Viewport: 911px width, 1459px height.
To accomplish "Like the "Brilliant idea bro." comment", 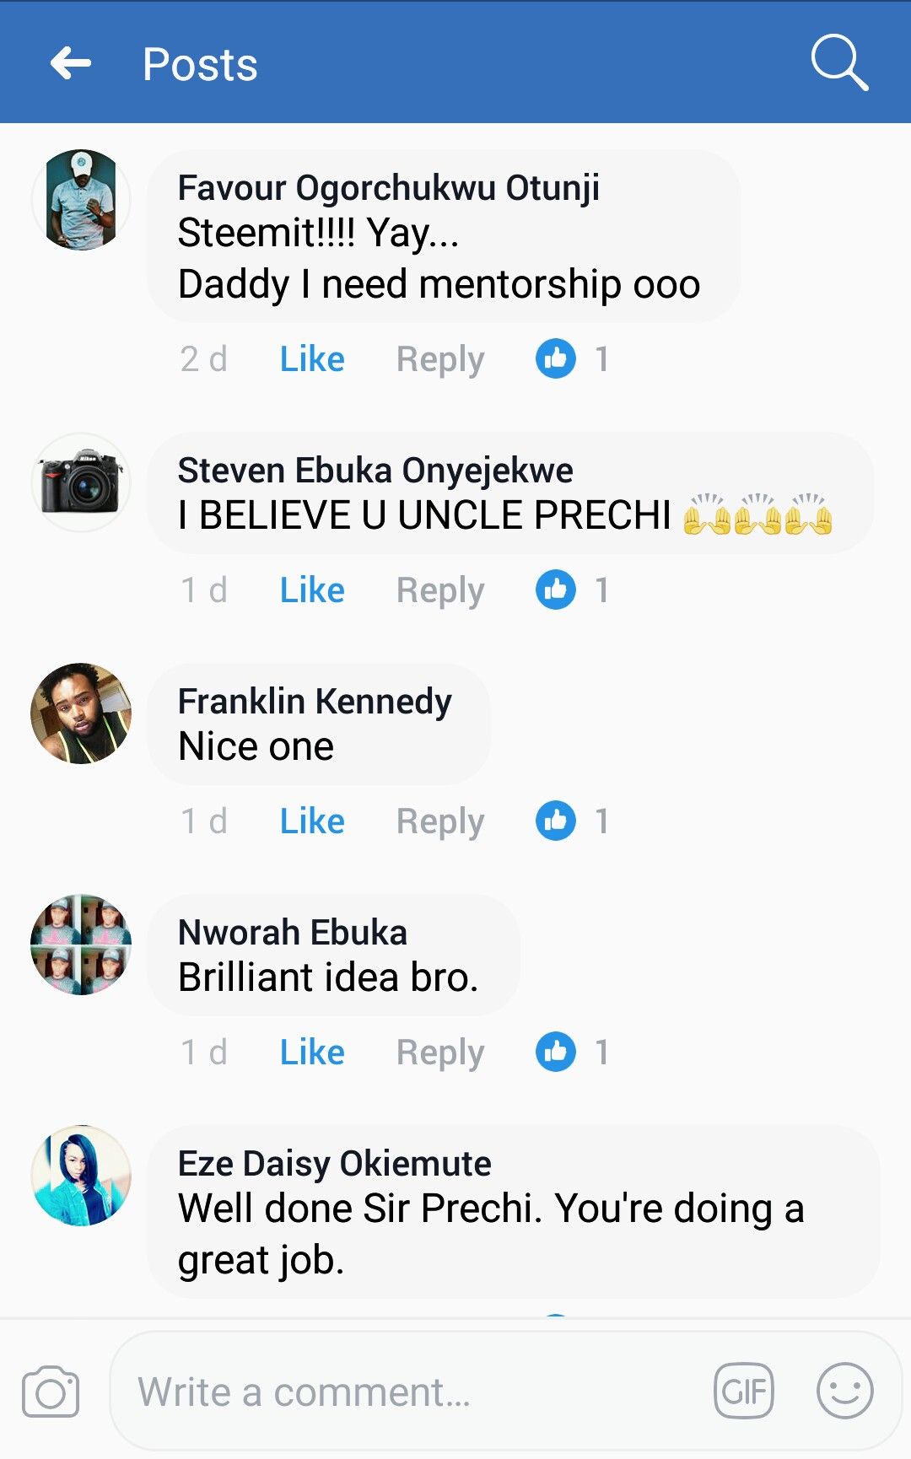I will pos(312,1053).
